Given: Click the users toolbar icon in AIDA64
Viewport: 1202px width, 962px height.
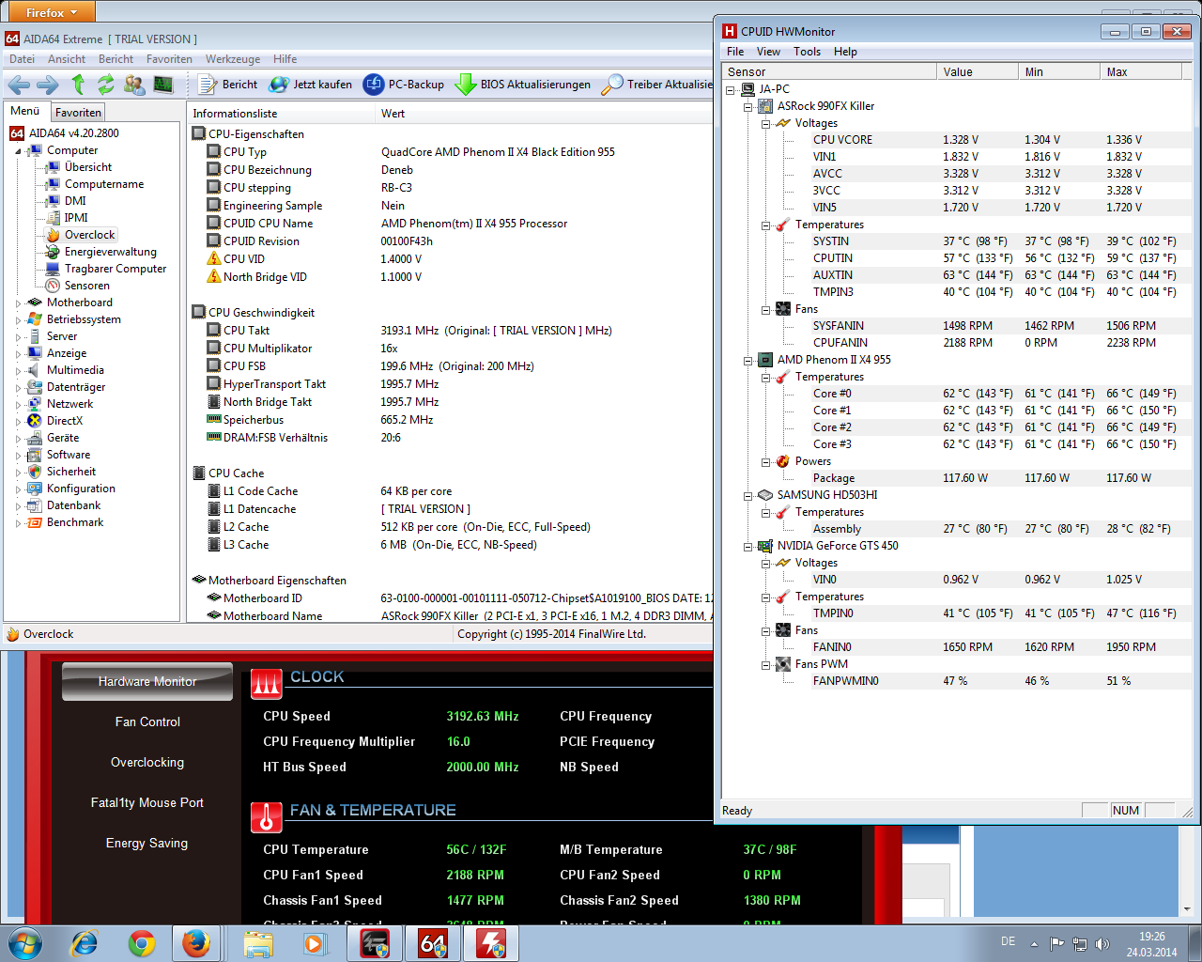Looking at the screenshot, I should [x=134, y=85].
